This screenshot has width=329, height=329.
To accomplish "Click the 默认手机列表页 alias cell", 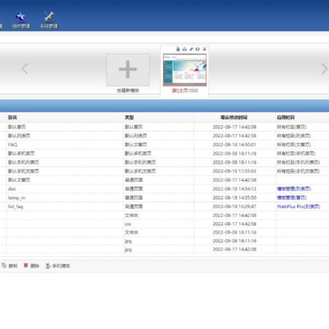I will (x=23, y=162).
